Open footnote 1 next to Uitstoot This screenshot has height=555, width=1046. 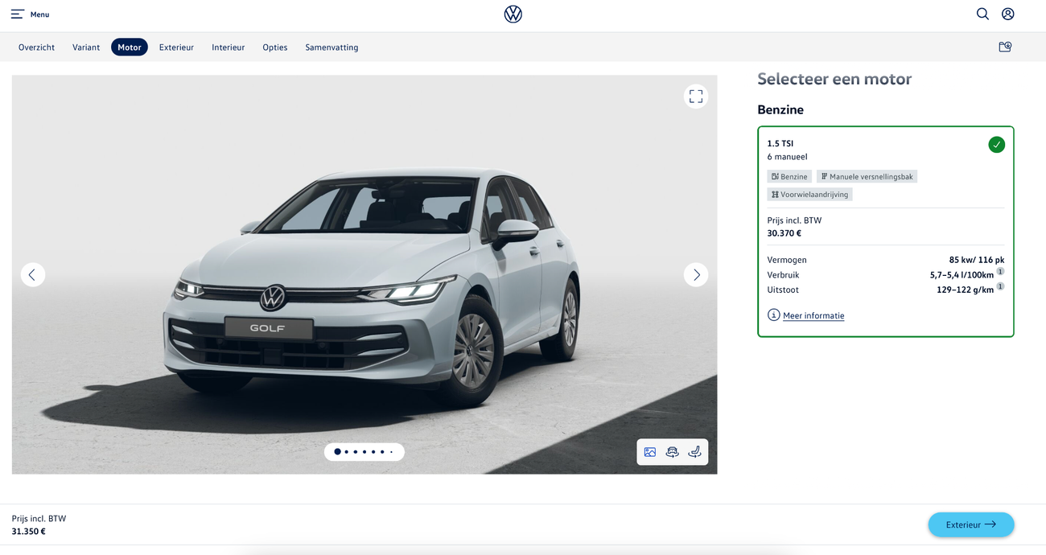(1000, 286)
